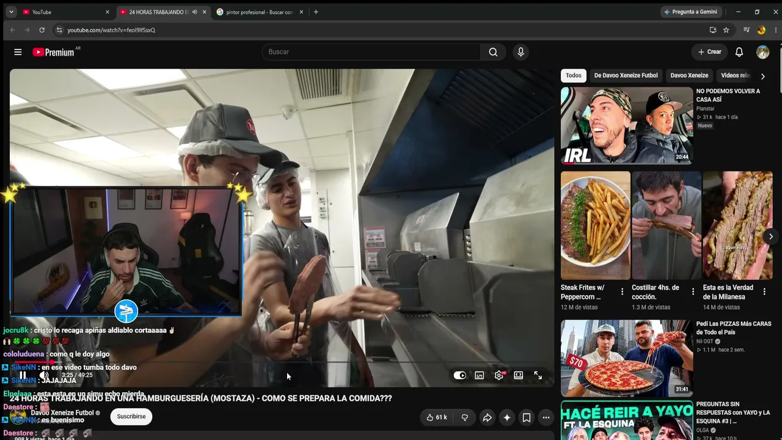Share the video with the arrow icon
782x440 pixels.
[487, 417]
